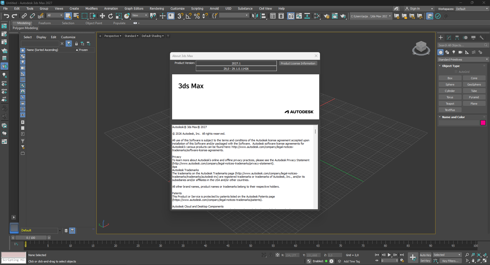Open the Standard Primitives dropdown
490x265 pixels.
463,60
